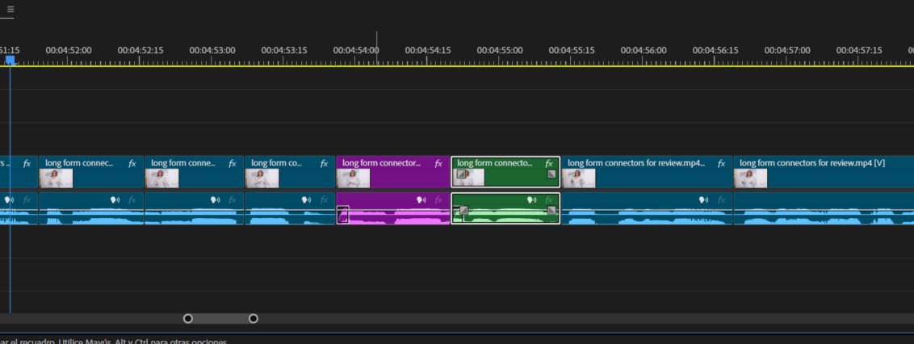Click thumbnail of 'long form connectors for review.mp4...' clip
914x344 pixels.
(x=579, y=178)
